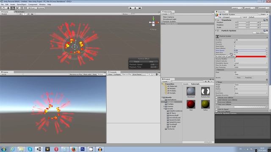Open the GameObject menu
This screenshot has width=271, height=152.
pos(22,5)
